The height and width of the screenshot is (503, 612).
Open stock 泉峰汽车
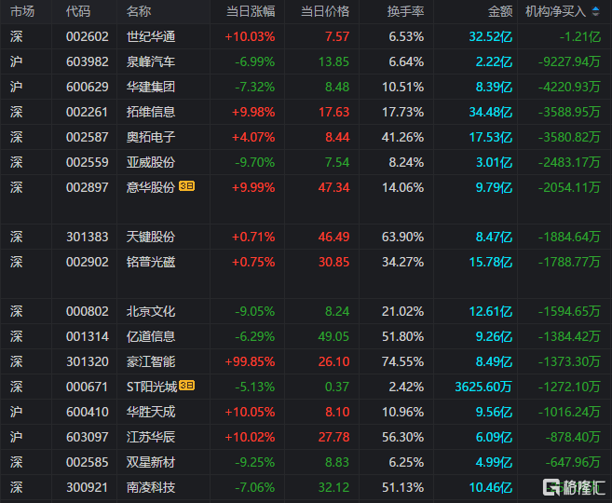151,61
